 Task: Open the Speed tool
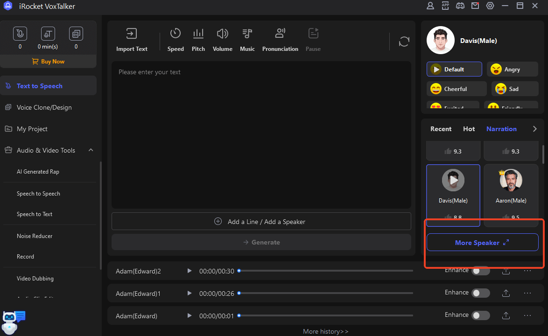(x=176, y=40)
